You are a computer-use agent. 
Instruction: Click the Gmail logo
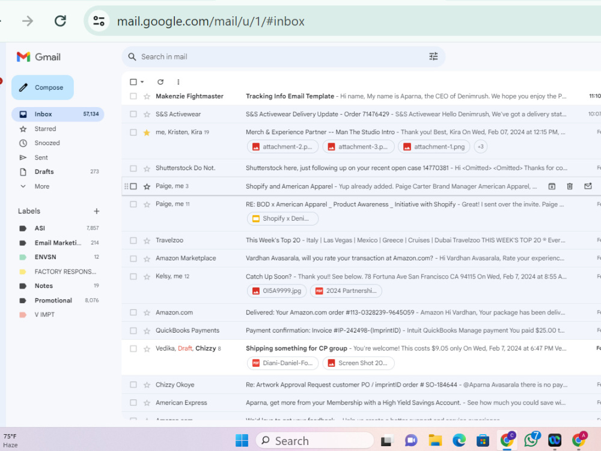click(38, 57)
